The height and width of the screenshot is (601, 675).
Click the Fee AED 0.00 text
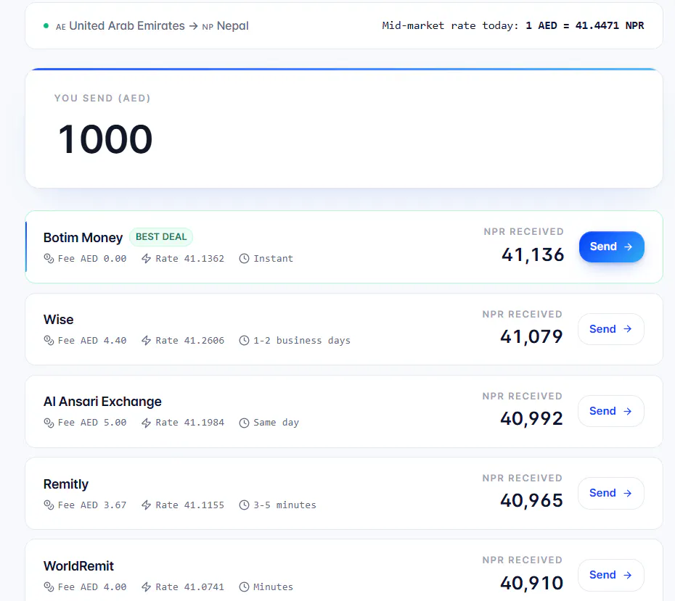pyautogui.click(x=92, y=258)
